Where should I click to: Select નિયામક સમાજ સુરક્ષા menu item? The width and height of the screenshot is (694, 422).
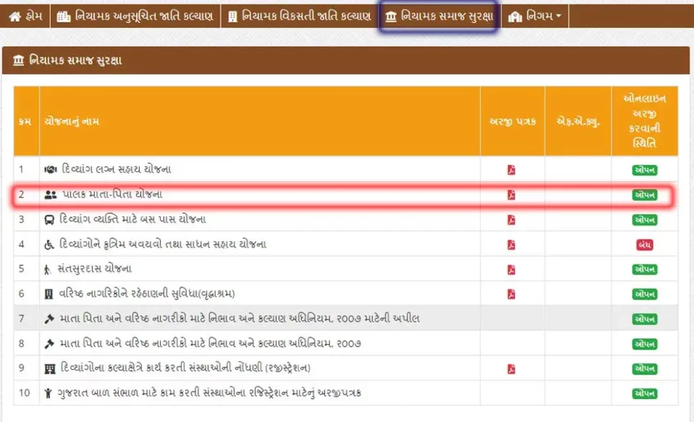pyautogui.click(x=439, y=16)
